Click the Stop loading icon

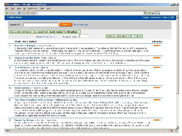[24, 13]
